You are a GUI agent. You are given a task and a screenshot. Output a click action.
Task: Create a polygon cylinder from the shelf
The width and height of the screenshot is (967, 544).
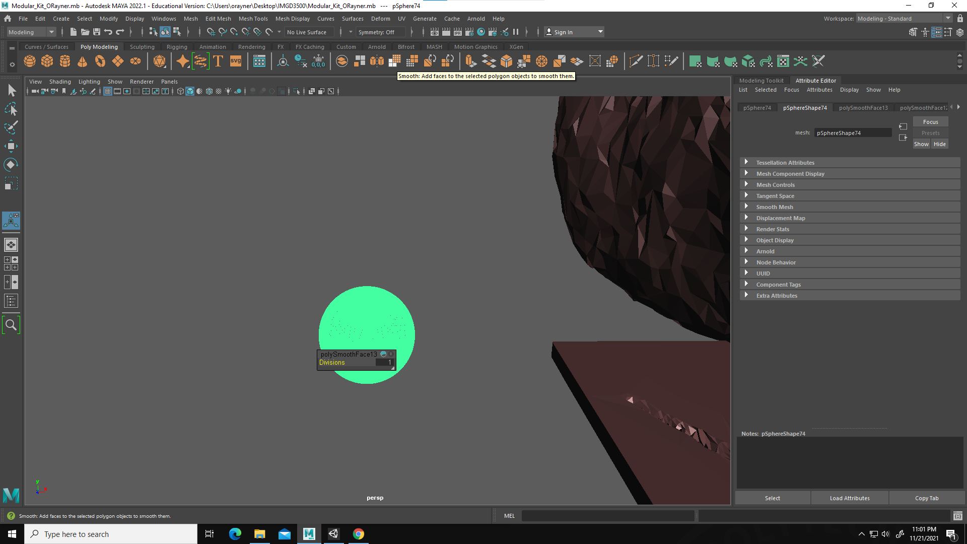coord(65,61)
